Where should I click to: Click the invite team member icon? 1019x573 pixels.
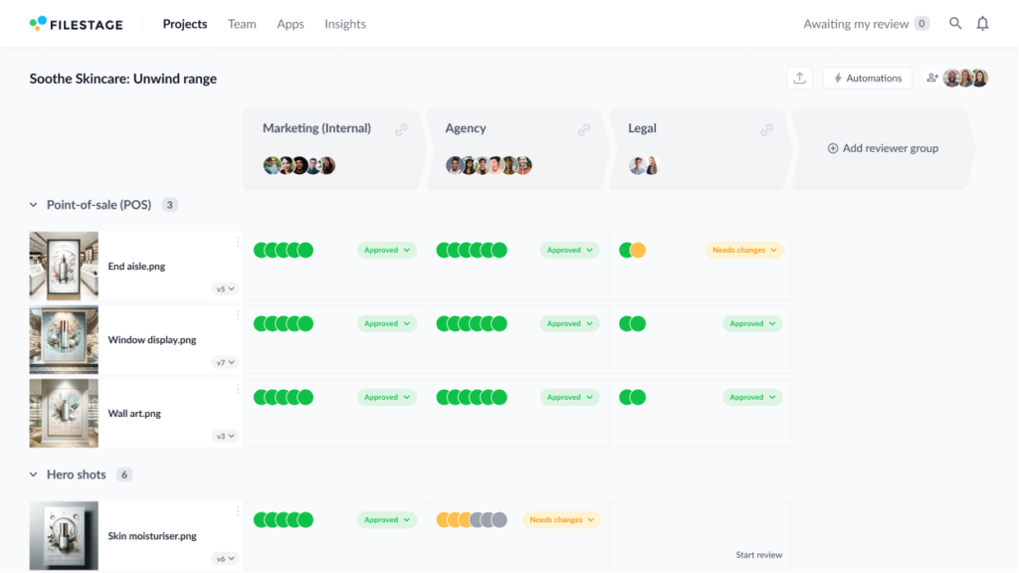(x=932, y=79)
